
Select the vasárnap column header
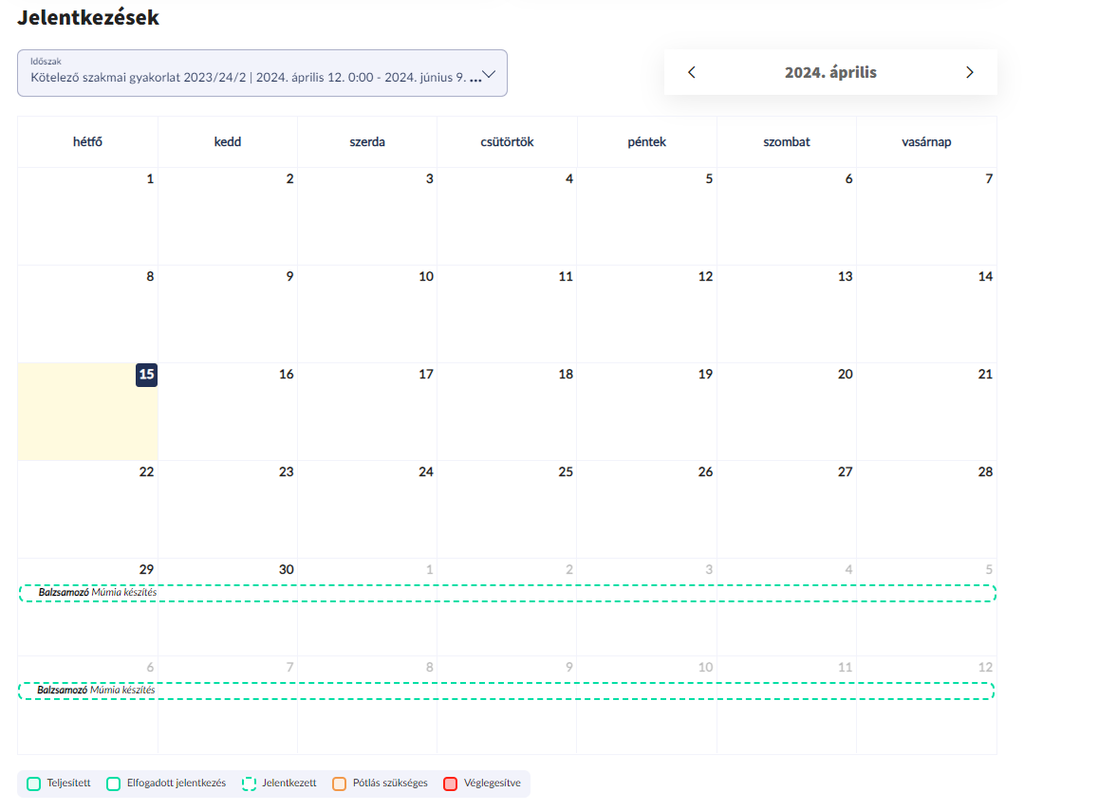[x=926, y=142]
